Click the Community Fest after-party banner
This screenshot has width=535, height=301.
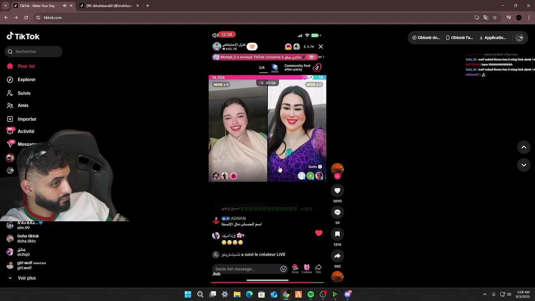coord(302,67)
